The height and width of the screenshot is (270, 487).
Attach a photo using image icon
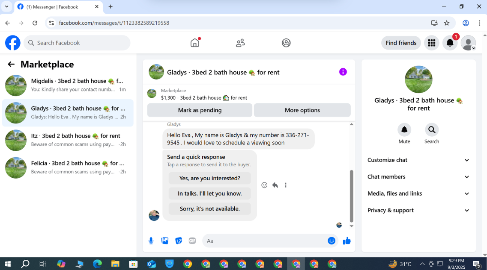(x=165, y=241)
